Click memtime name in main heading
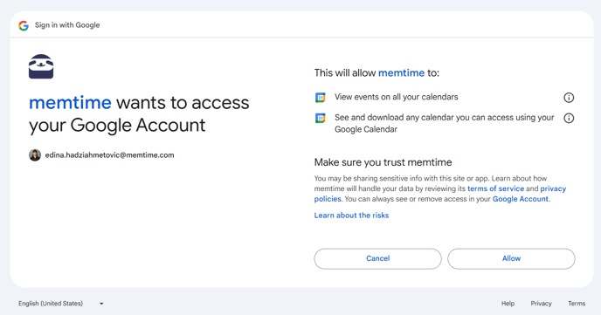Screen dimensions: 601x315 point(70,103)
